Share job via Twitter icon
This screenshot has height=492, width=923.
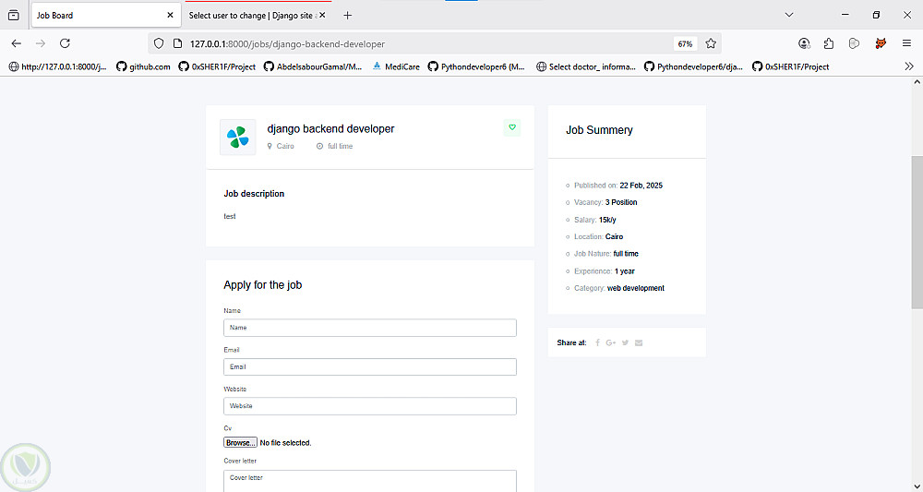(625, 342)
